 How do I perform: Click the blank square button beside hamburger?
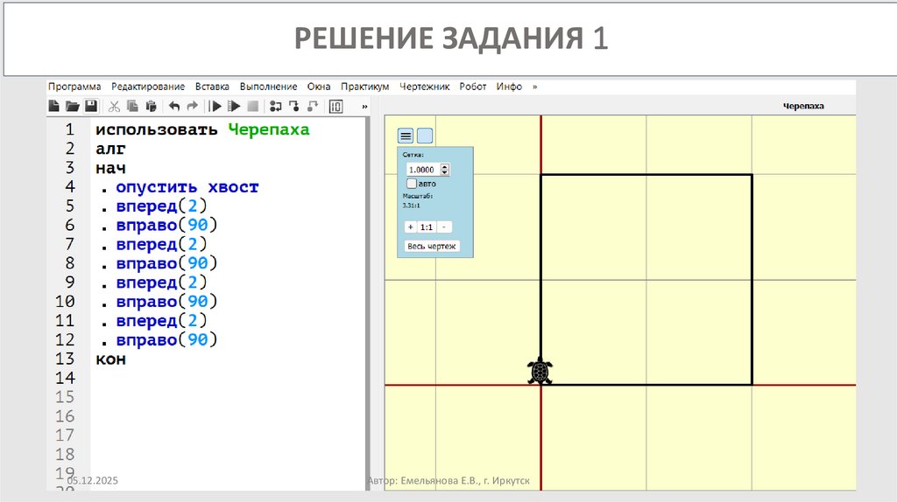pyautogui.click(x=425, y=136)
